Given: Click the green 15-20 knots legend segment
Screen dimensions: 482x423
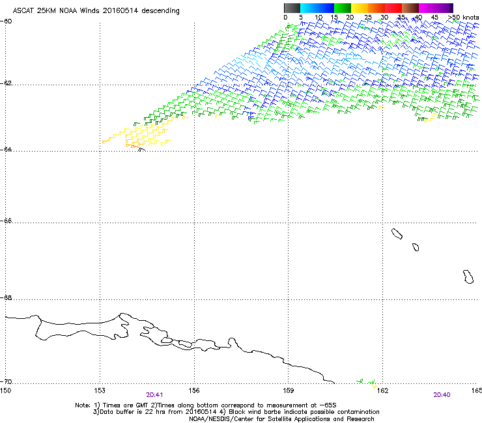Looking at the screenshot, I should tap(343, 8).
